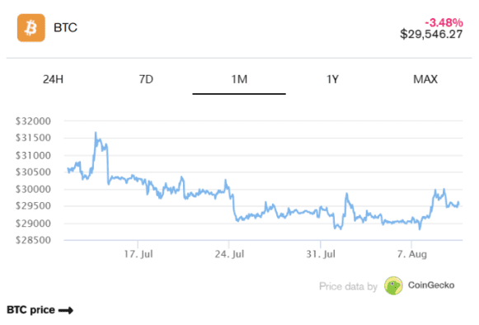Switch to the 1Y chart range
This screenshot has height=325, width=479.
[332, 79]
